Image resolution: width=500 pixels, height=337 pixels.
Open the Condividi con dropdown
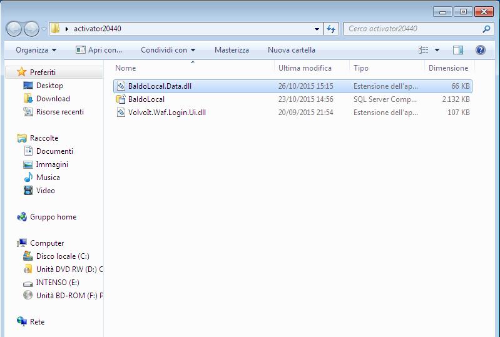point(168,50)
